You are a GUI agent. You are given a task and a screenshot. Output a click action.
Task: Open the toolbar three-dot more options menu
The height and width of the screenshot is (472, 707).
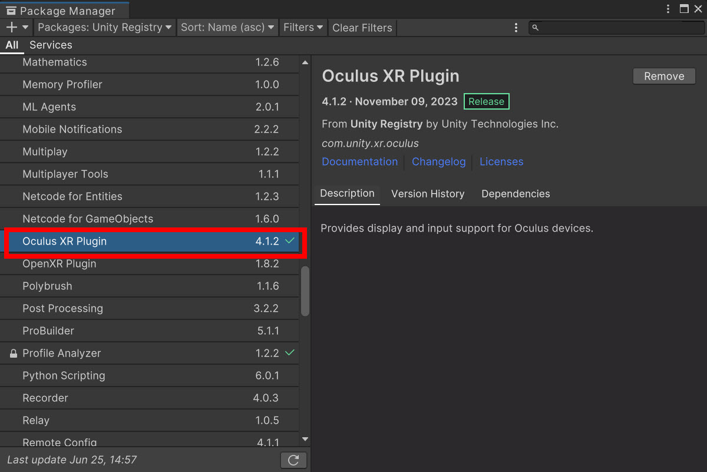(x=516, y=28)
